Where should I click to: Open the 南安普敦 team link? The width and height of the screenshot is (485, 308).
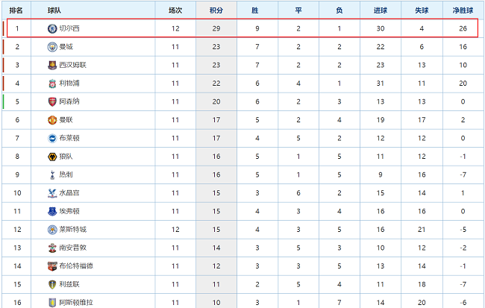pyautogui.click(x=72, y=248)
